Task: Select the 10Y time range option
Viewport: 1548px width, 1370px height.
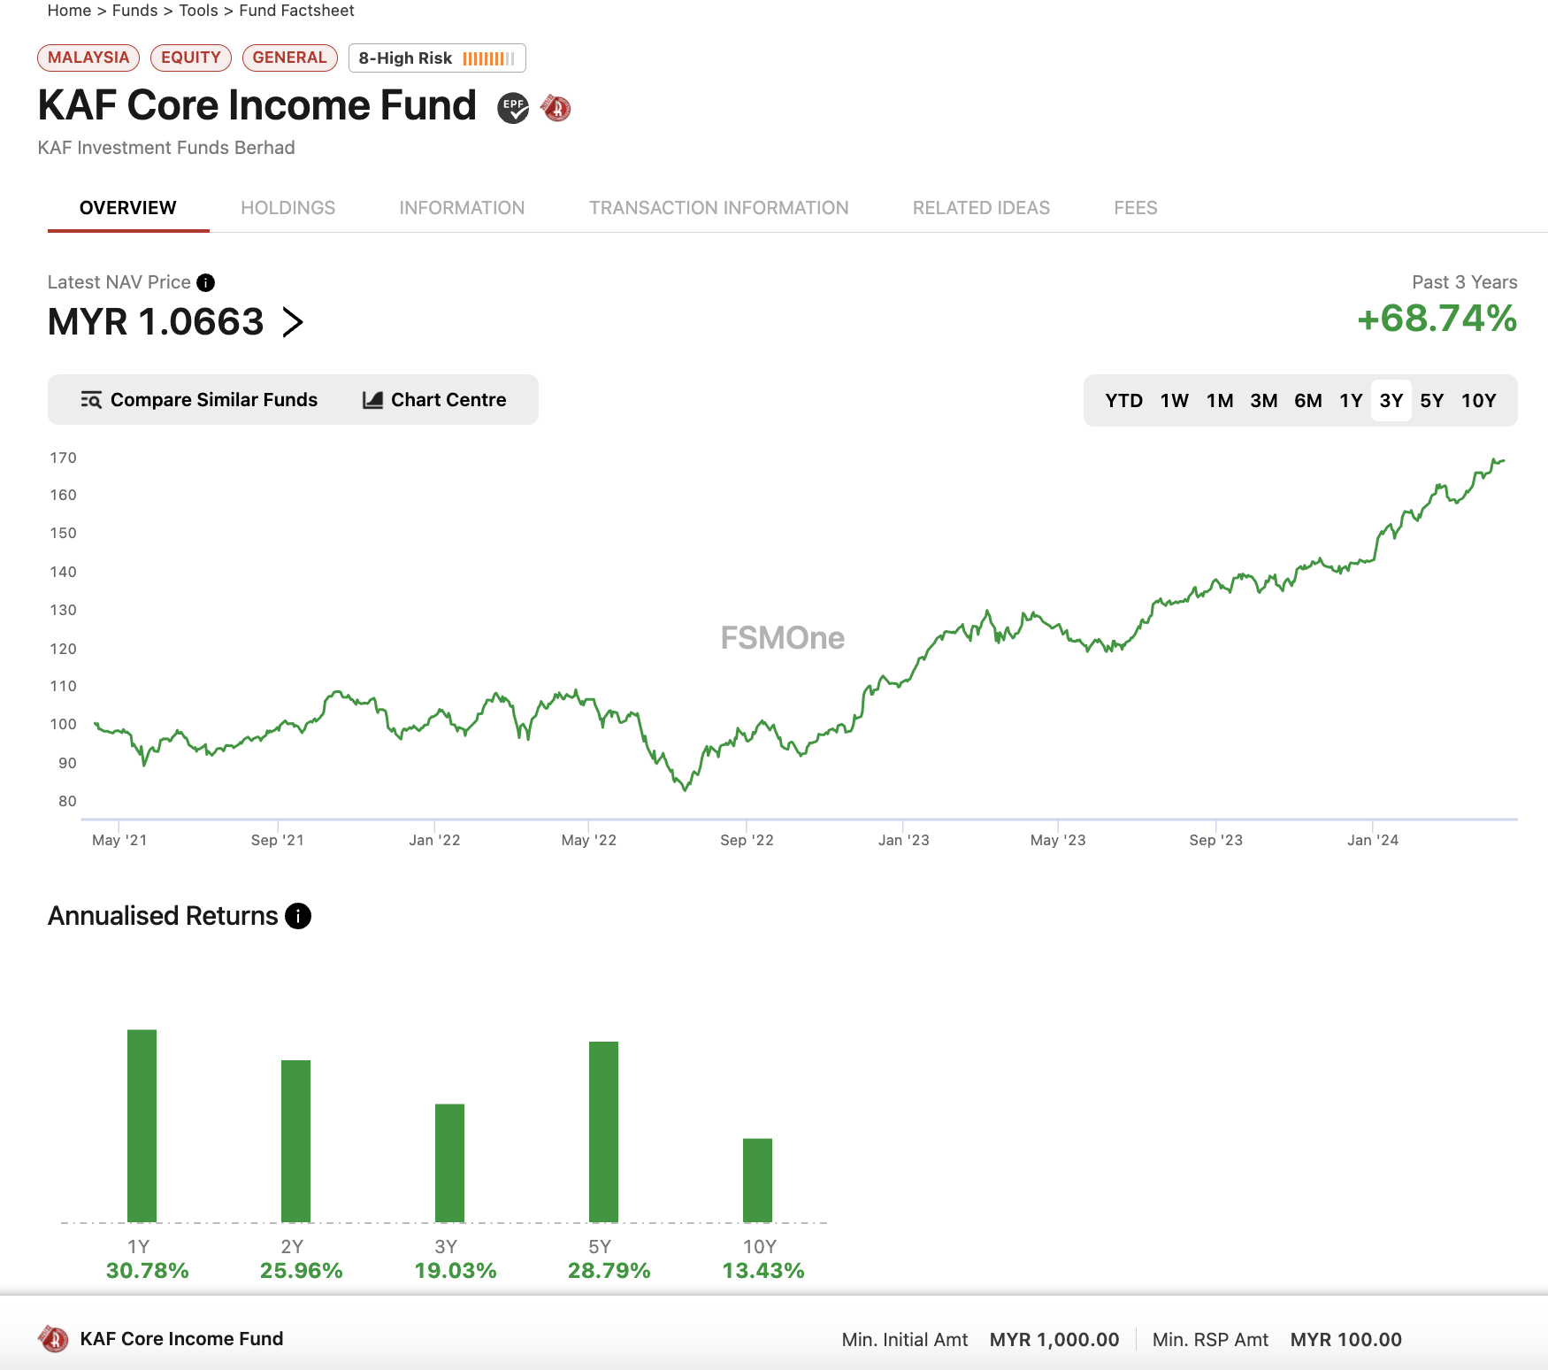Action: (1478, 401)
